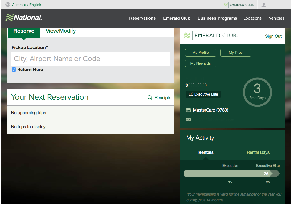Click the Emerald Club logo in top bar
Image resolution: width=297 pixels, height=204 pixels.
[x=239, y=5]
